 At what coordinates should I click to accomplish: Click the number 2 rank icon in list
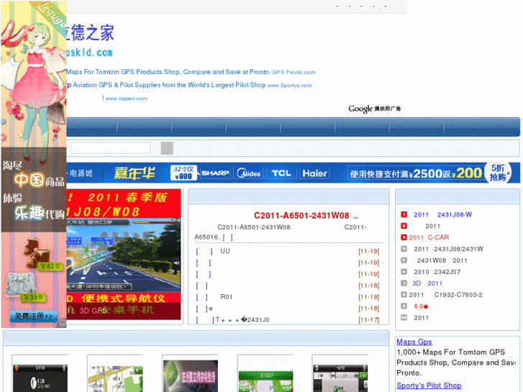click(x=404, y=226)
